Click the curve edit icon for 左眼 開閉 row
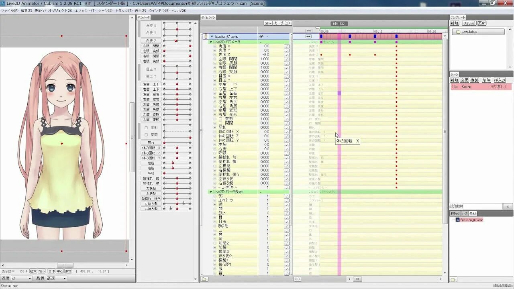The height and width of the screenshot is (289, 514). click(x=287, y=59)
